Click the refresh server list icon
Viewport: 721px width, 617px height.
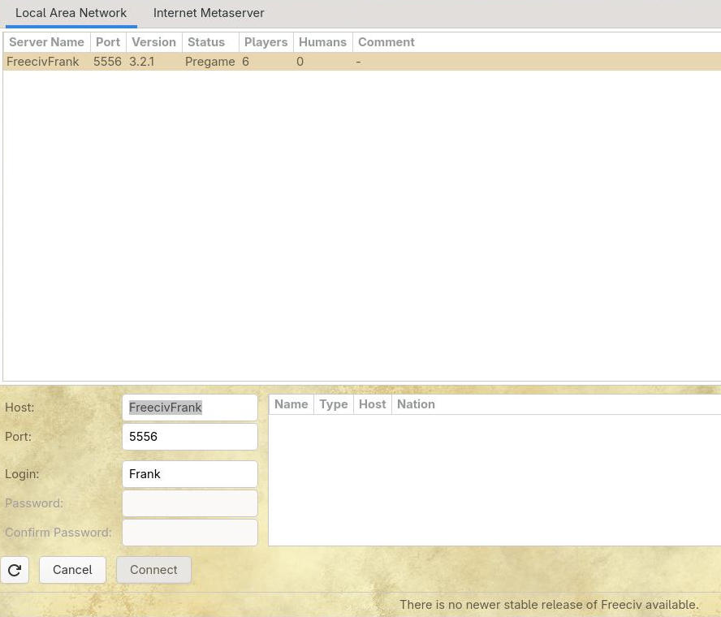15,570
